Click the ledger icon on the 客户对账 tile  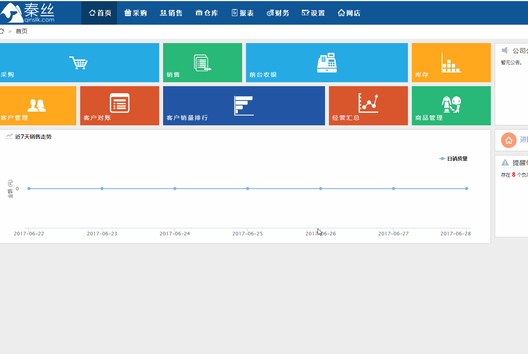pos(119,103)
